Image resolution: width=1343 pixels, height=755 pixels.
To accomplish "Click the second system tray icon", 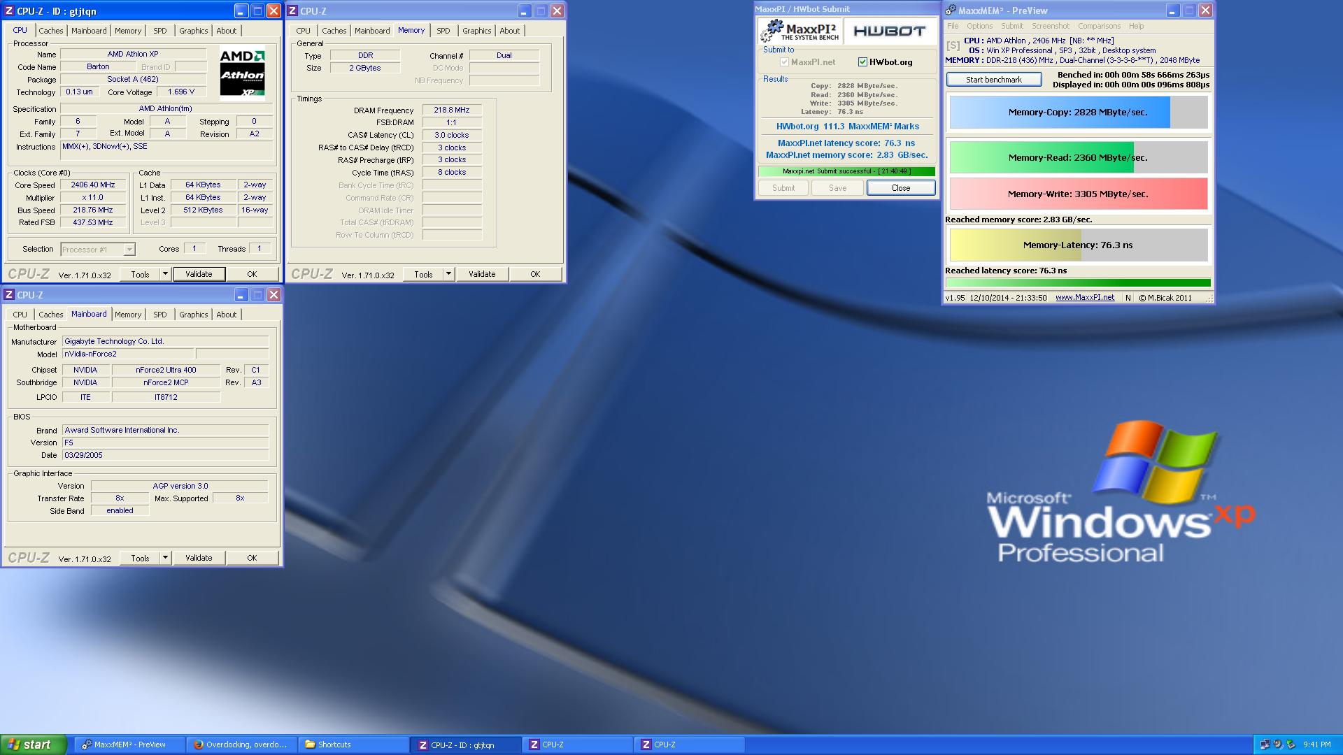I will [1278, 745].
